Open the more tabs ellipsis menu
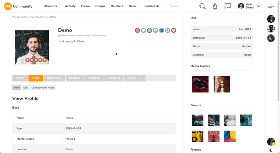This screenshot has height=153, width=280. 143,78
